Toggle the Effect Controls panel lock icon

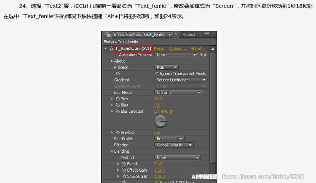(108, 34)
